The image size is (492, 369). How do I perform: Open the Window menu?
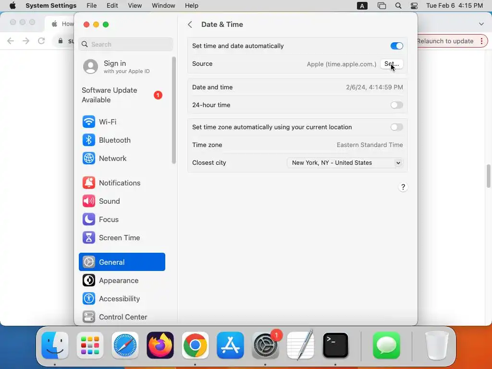[x=163, y=6]
